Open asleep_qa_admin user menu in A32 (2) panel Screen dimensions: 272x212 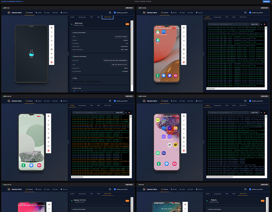[121, 101]
